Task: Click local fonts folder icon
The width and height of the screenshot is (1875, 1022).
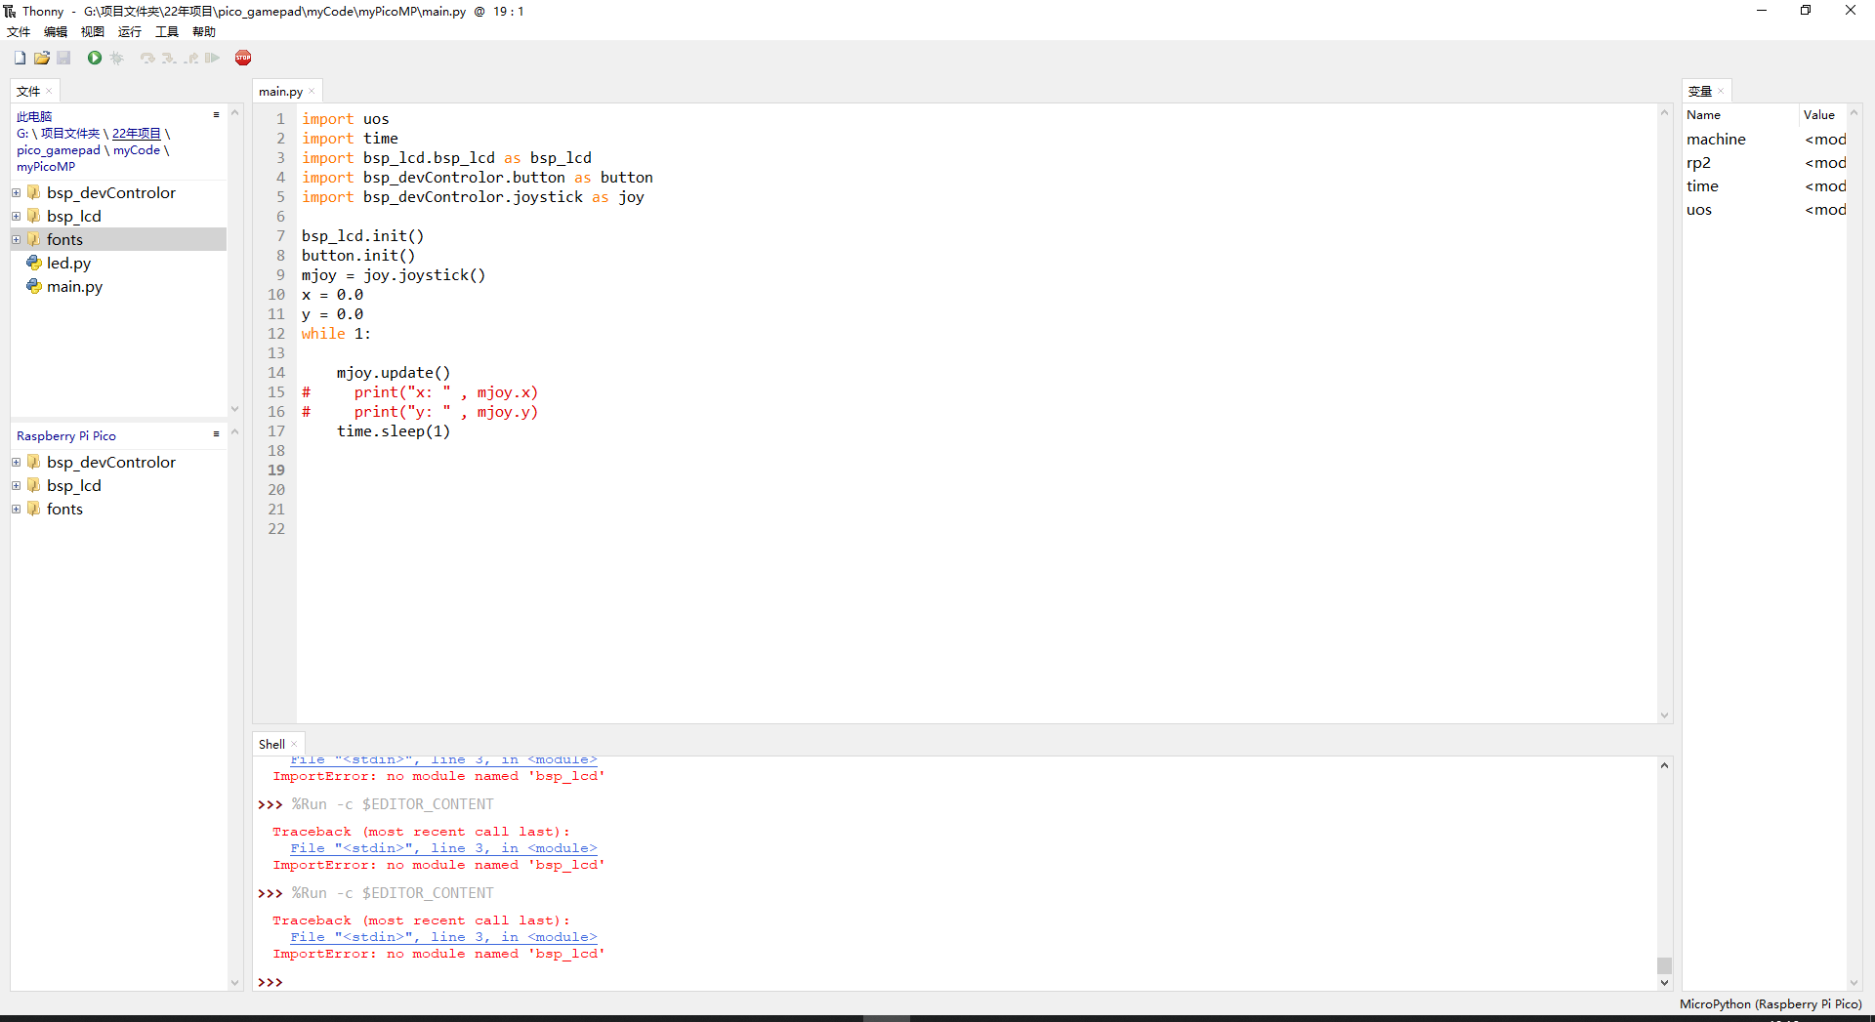Action: tap(34, 240)
